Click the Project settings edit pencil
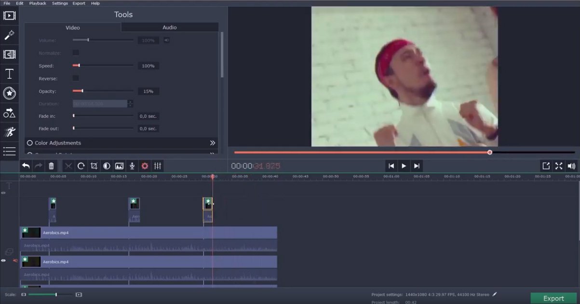 pyautogui.click(x=494, y=294)
